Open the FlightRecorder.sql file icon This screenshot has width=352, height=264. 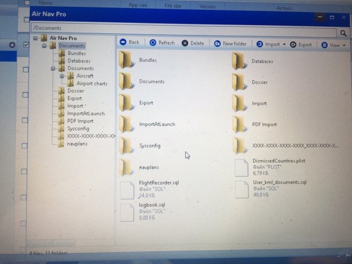(127, 189)
